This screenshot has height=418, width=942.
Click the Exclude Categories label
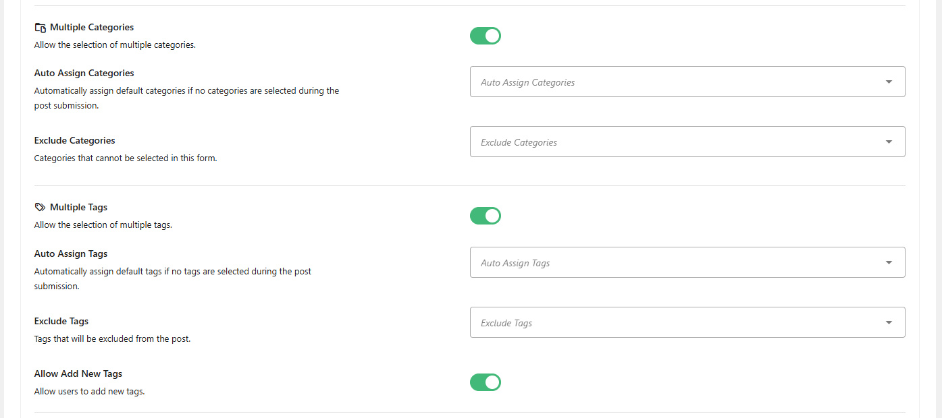point(75,141)
